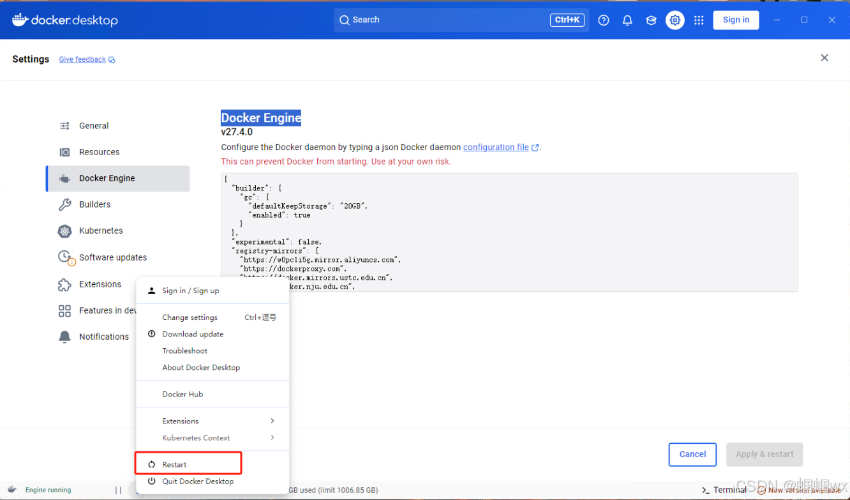Select the Docker Engine settings tab
The image size is (850, 500).
[x=117, y=179]
